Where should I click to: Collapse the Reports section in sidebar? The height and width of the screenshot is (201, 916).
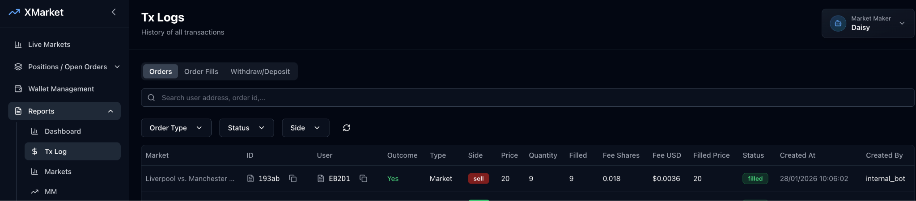pos(110,111)
